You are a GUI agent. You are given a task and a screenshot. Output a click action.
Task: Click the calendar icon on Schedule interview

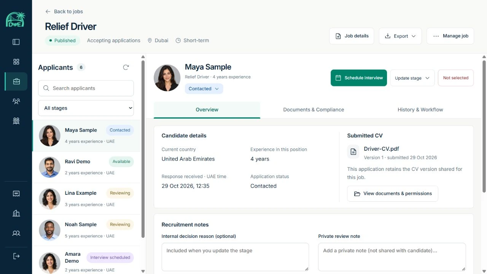(338, 78)
